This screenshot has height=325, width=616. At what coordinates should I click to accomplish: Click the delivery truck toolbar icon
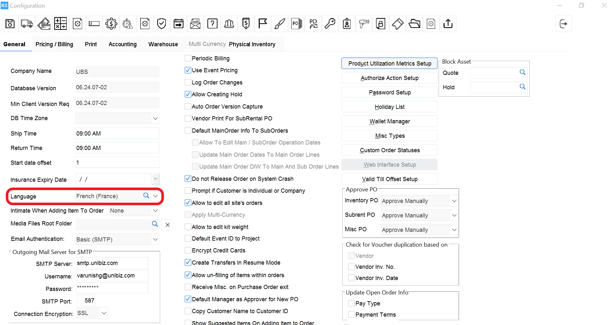tap(27, 24)
